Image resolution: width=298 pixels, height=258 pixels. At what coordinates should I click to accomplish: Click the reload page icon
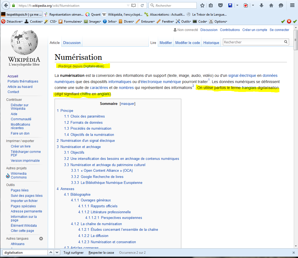[142, 5]
